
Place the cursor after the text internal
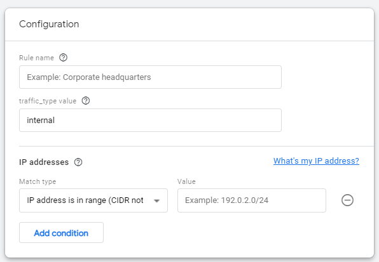(x=55, y=121)
